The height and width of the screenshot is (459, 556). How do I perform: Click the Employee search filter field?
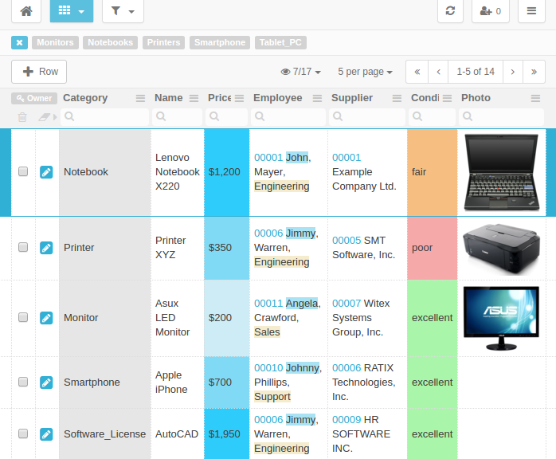point(288,116)
